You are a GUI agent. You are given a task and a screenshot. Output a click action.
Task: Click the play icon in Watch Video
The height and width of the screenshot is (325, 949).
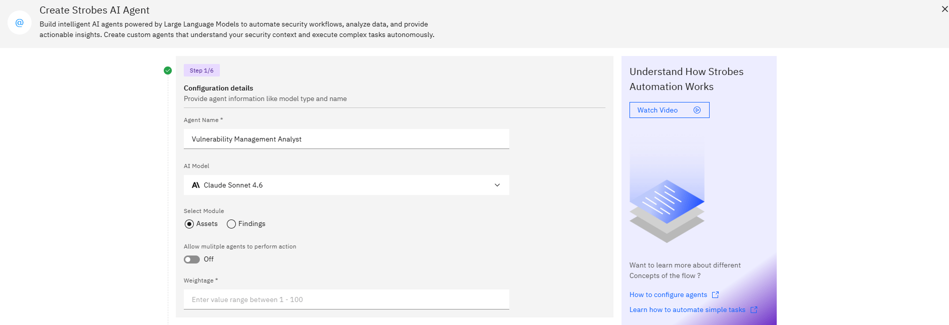point(697,110)
